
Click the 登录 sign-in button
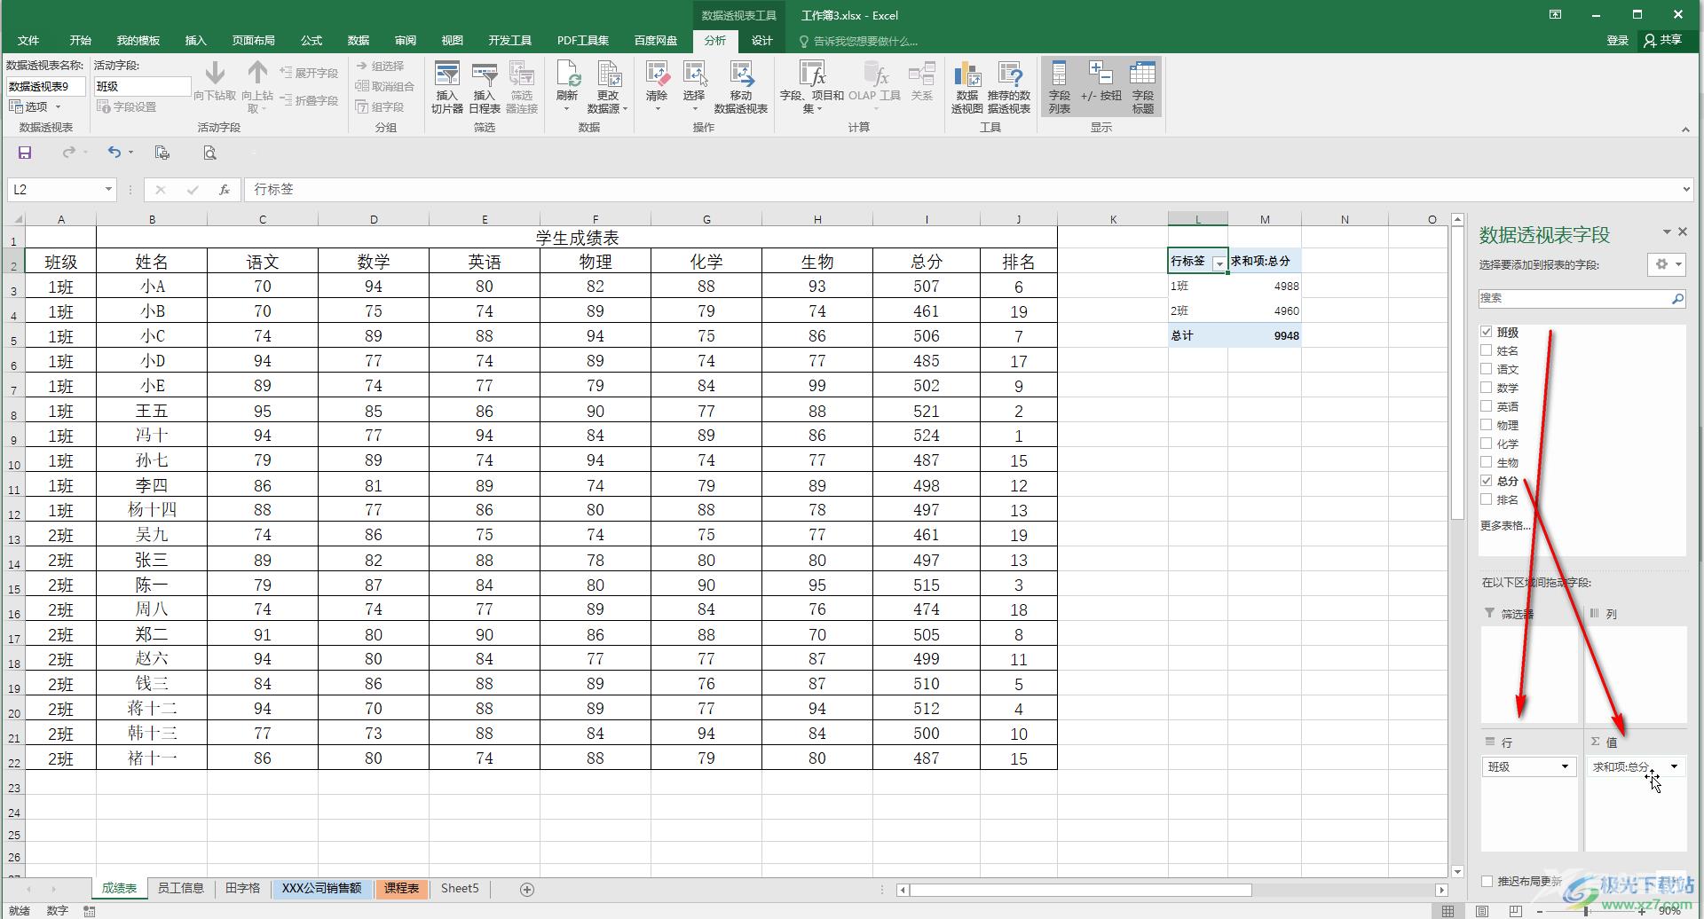click(1618, 41)
